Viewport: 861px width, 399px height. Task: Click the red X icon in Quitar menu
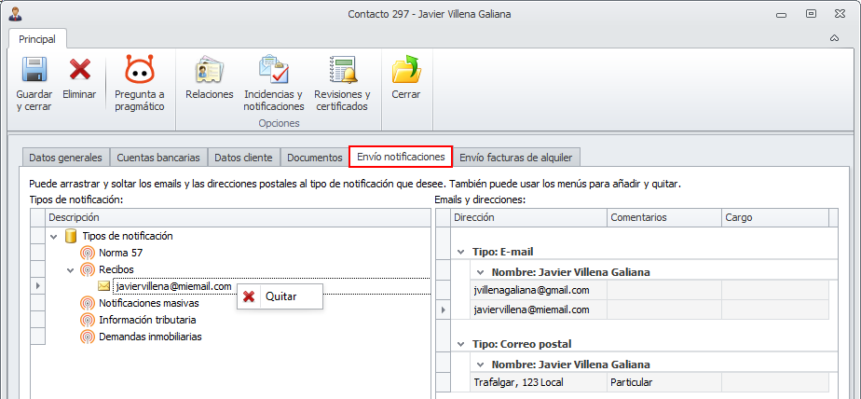pyautogui.click(x=249, y=296)
